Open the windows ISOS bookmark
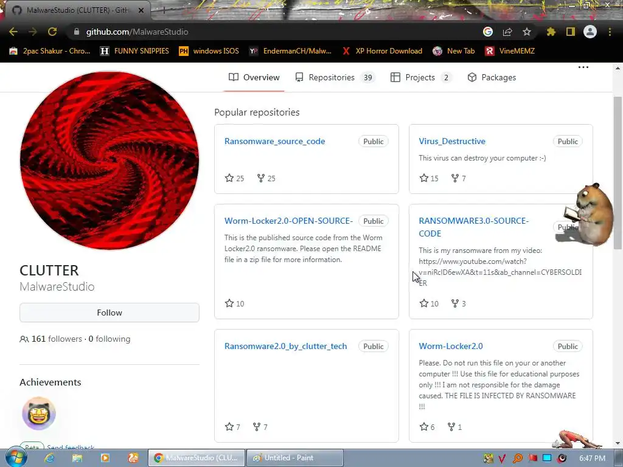 tap(209, 51)
